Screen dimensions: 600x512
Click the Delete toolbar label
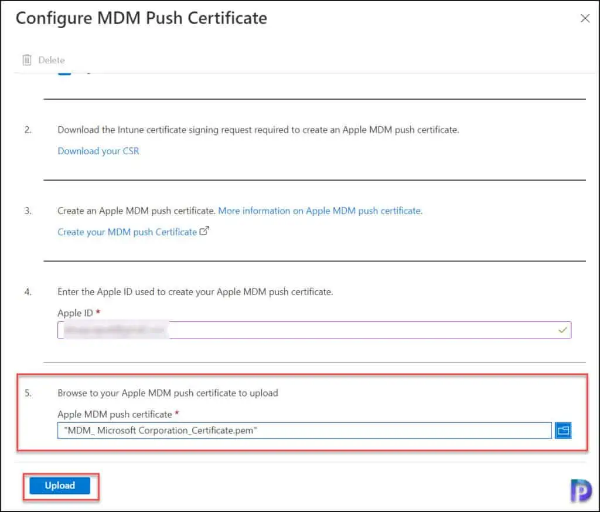(x=52, y=60)
